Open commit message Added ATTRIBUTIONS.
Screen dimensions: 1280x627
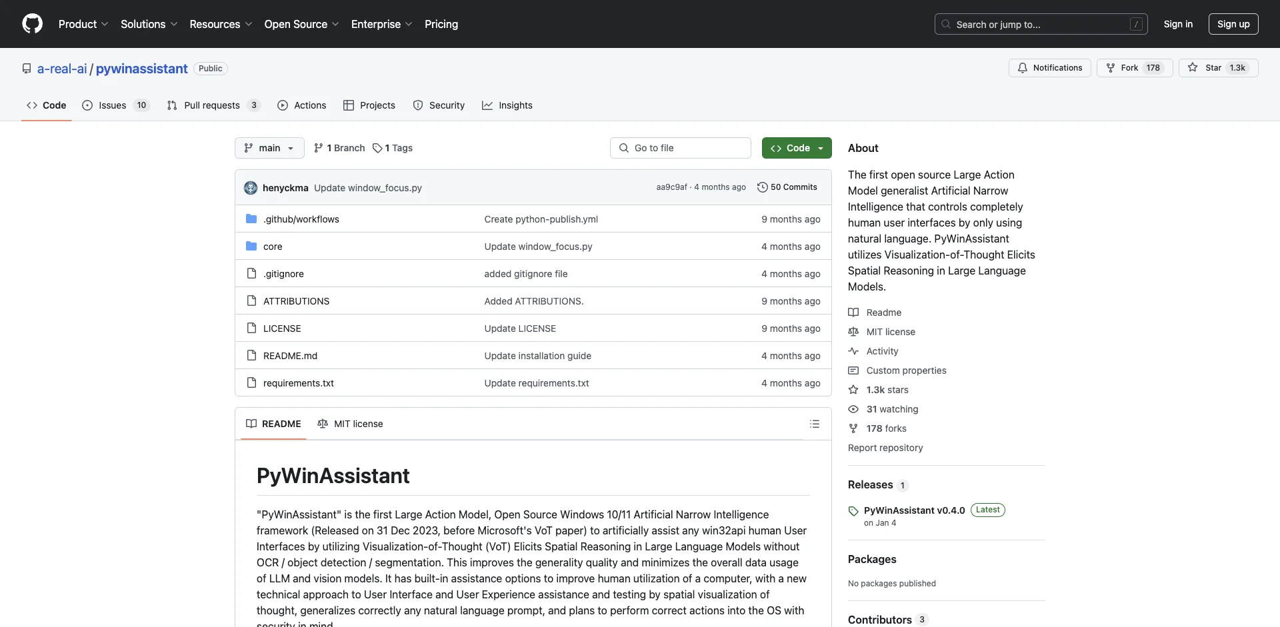533,301
